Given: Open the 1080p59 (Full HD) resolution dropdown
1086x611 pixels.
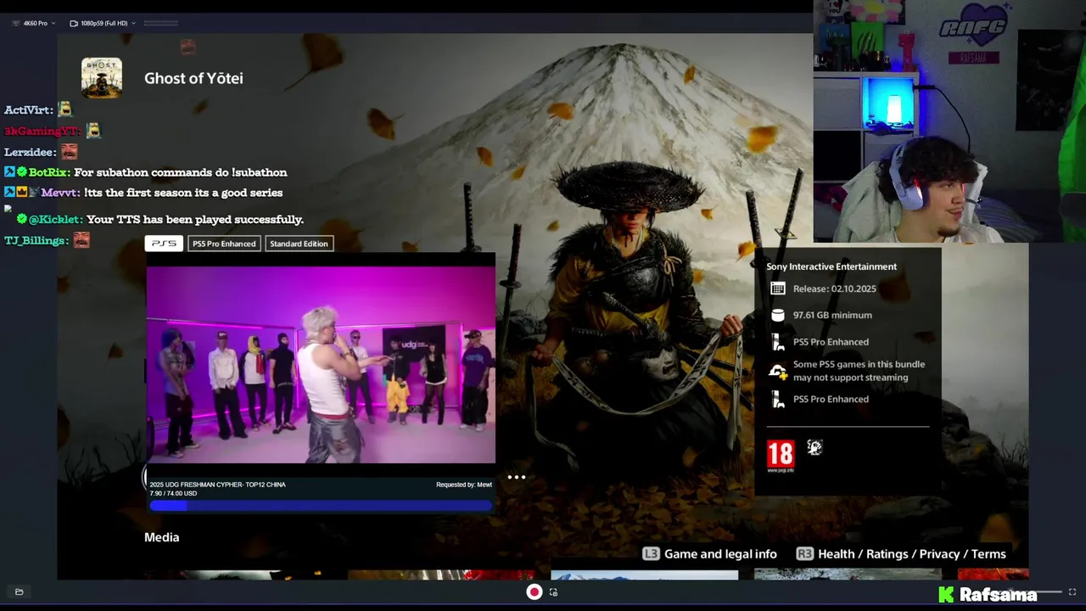Looking at the screenshot, I should (103, 23).
